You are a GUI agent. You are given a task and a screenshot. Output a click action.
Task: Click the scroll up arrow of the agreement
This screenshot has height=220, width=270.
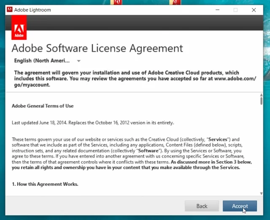261,95
